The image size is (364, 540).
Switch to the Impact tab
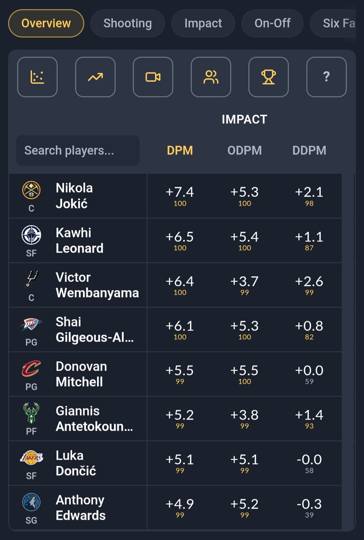[x=203, y=23]
